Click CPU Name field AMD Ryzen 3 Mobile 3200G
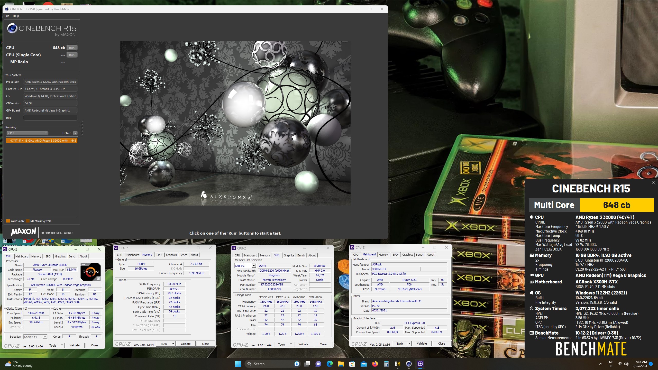The image size is (658, 370). [x=50, y=265]
